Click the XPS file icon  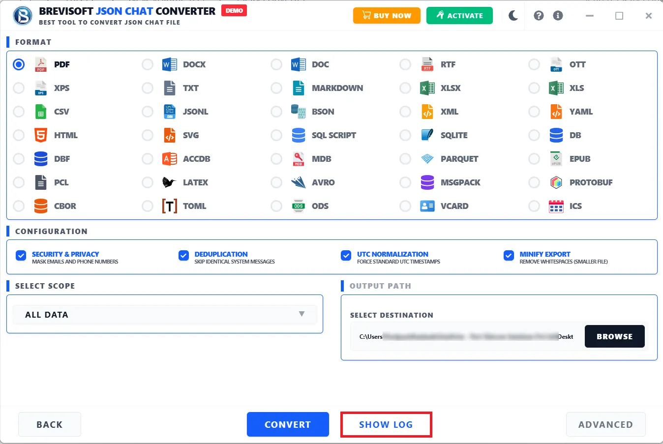(41, 88)
